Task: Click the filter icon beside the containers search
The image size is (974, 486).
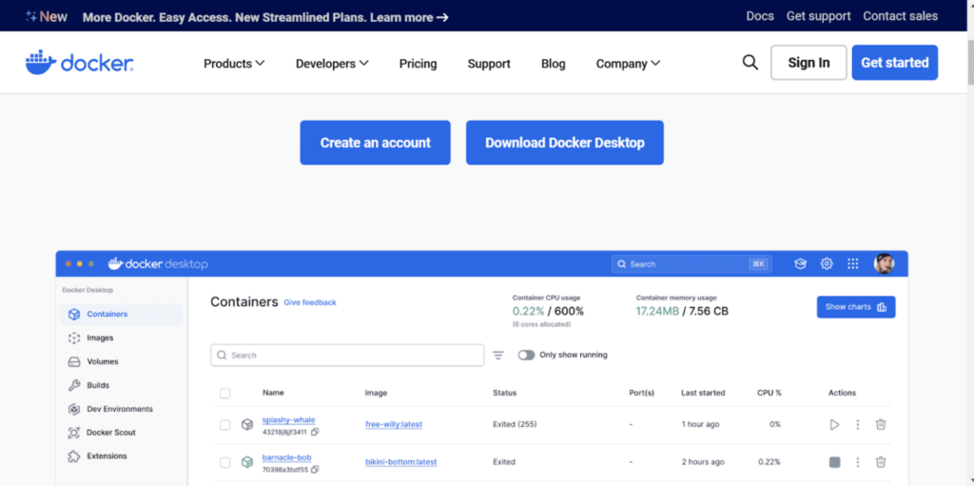Action: [x=498, y=355]
